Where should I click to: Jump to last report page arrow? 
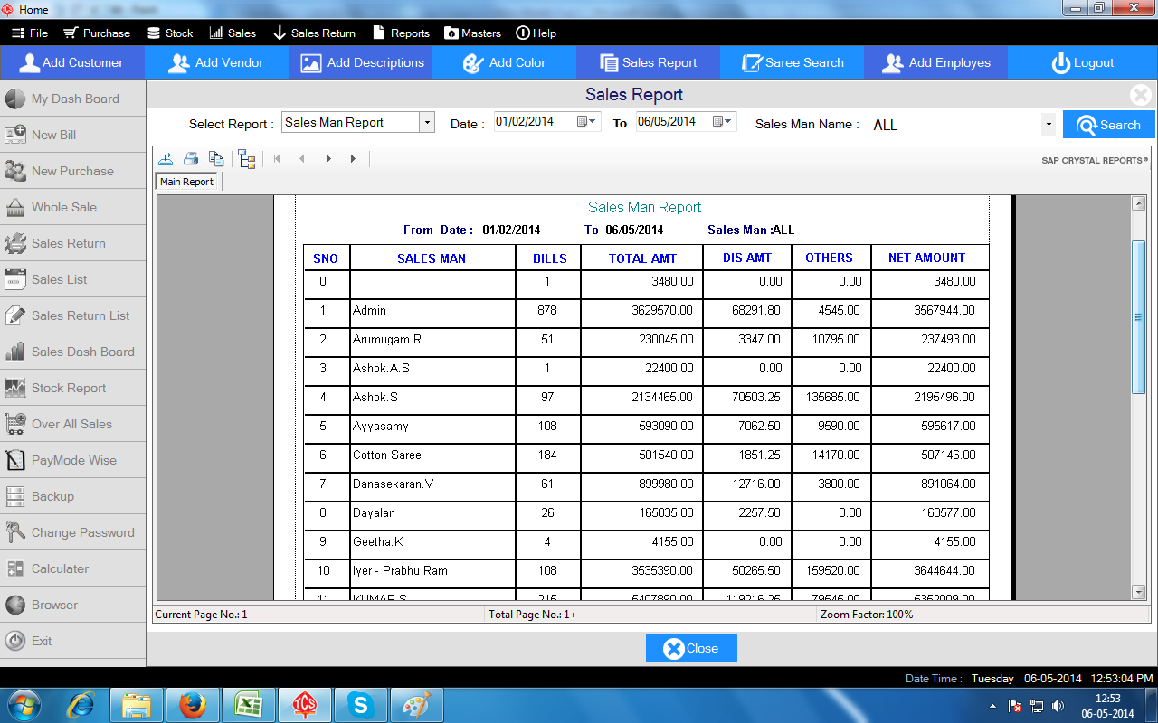pos(354,159)
